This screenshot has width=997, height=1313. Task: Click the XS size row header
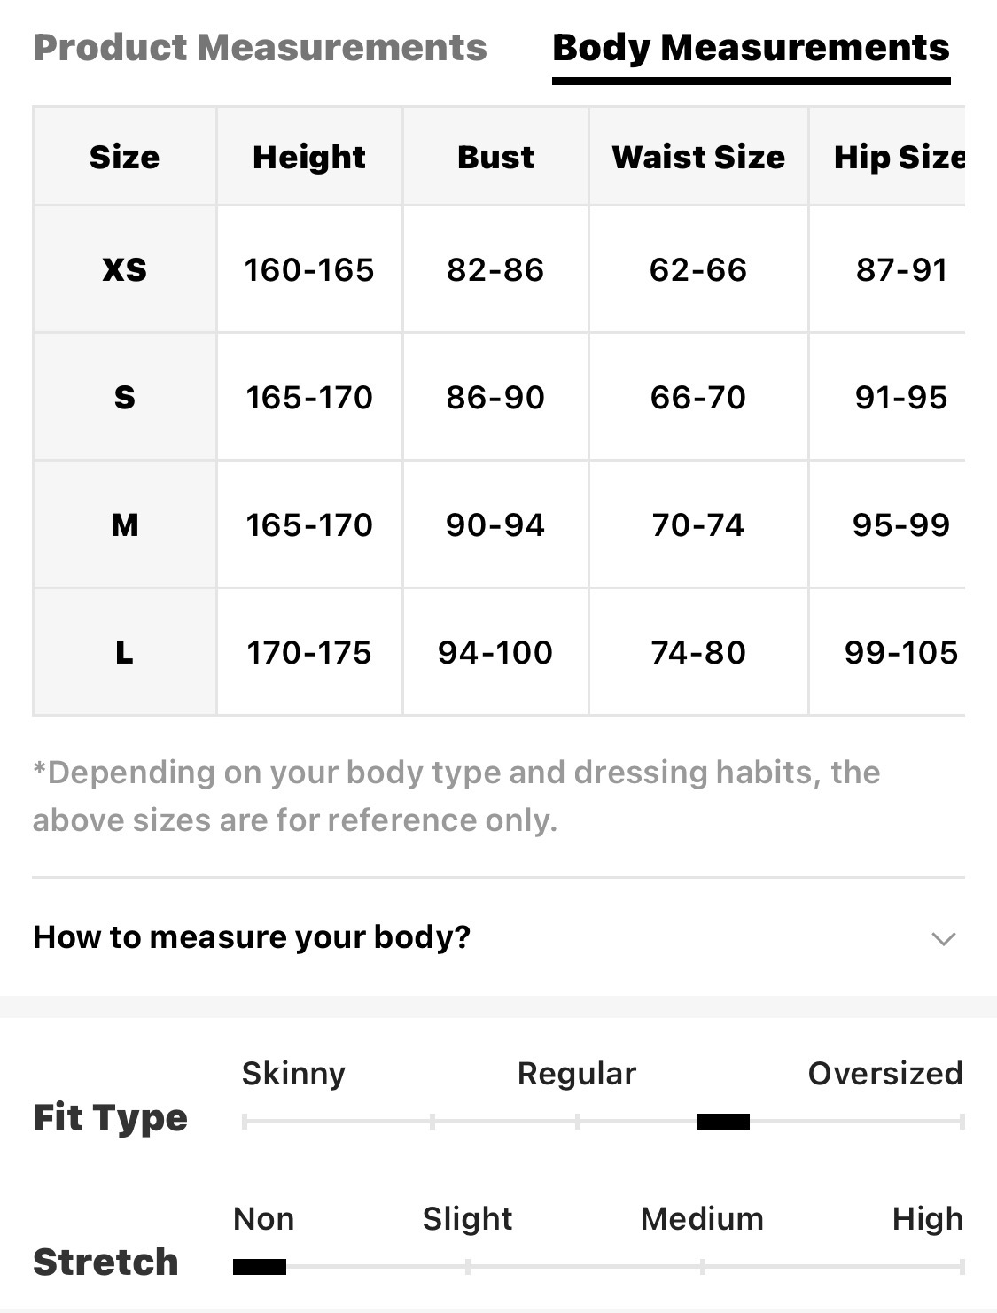point(125,269)
